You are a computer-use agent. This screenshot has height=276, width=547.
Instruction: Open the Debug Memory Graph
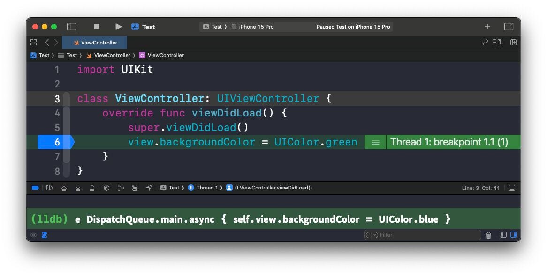(121, 188)
